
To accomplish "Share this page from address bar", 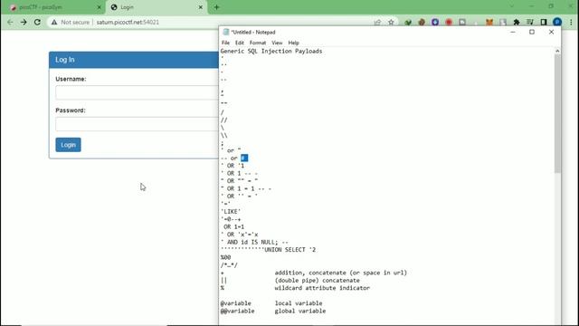I will point(377,23).
